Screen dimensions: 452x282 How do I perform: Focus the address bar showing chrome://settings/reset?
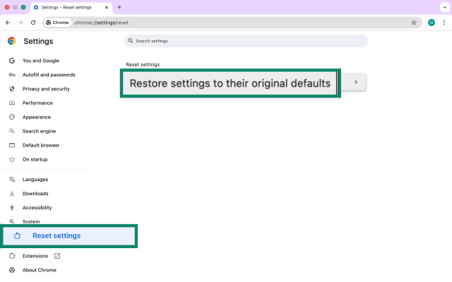click(x=232, y=23)
